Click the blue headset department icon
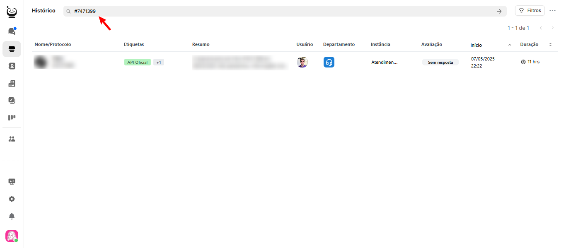This screenshot has height=248, width=566. pyautogui.click(x=329, y=62)
